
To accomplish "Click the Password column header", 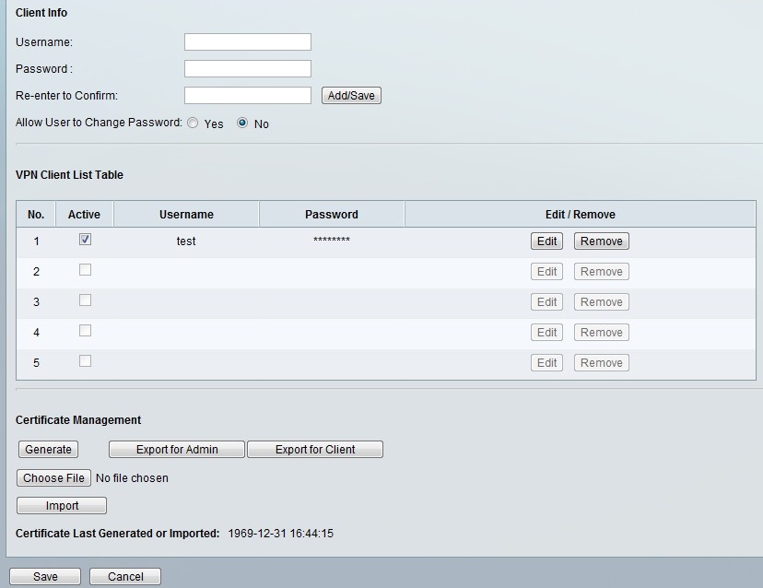I will tap(332, 215).
